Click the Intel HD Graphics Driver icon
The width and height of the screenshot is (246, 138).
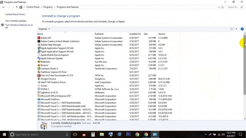pos(39,82)
